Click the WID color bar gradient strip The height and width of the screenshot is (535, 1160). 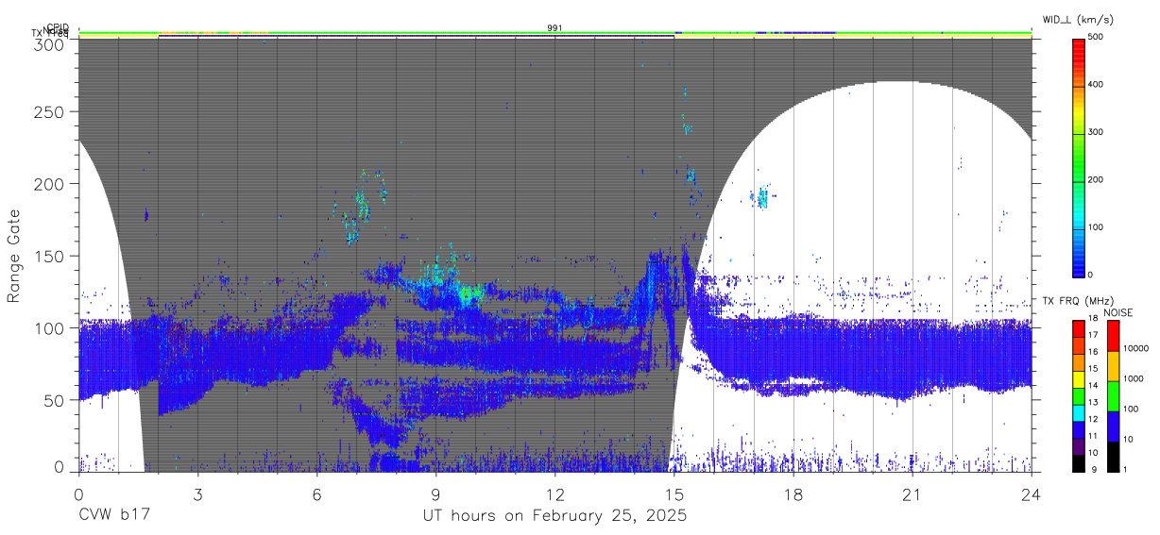1079,157
